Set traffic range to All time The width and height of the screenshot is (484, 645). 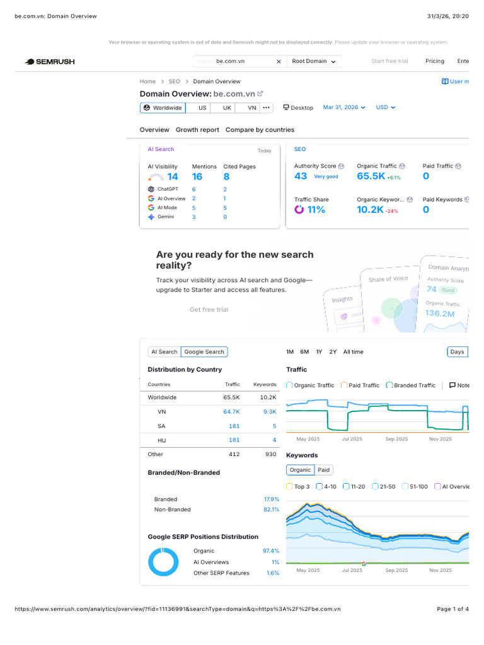(353, 352)
